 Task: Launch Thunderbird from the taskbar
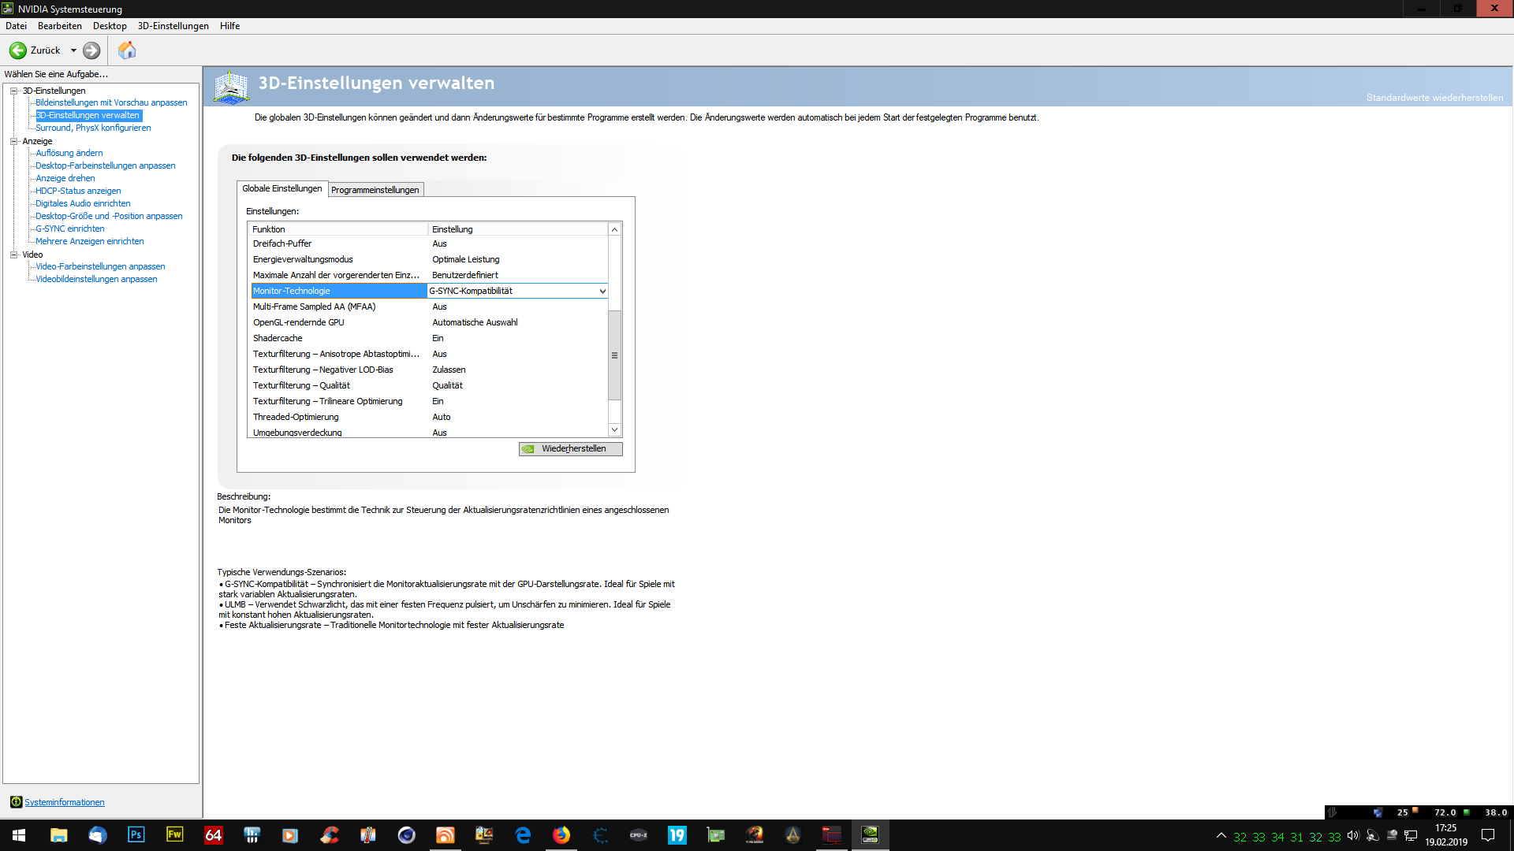click(97, 835)
